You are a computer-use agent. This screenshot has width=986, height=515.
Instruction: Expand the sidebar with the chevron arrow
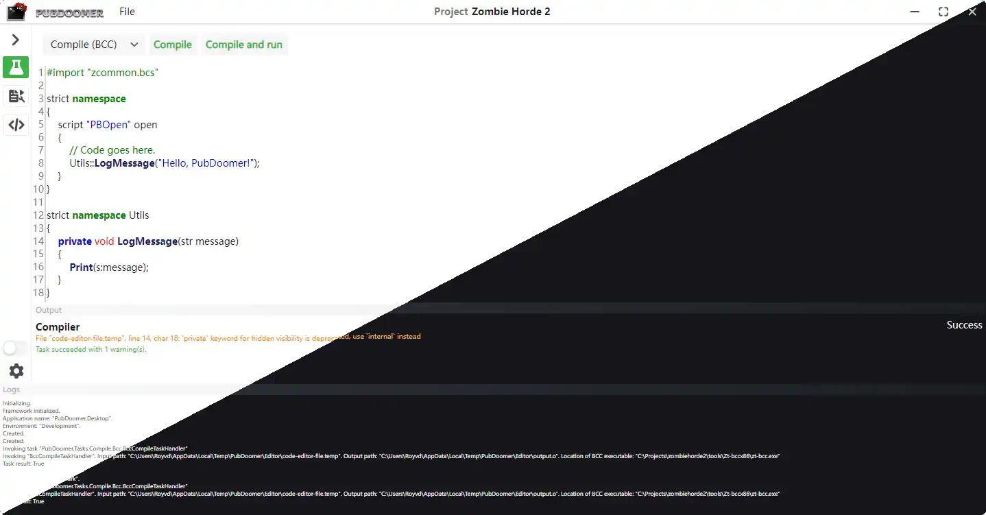click(x=16, y=40)
